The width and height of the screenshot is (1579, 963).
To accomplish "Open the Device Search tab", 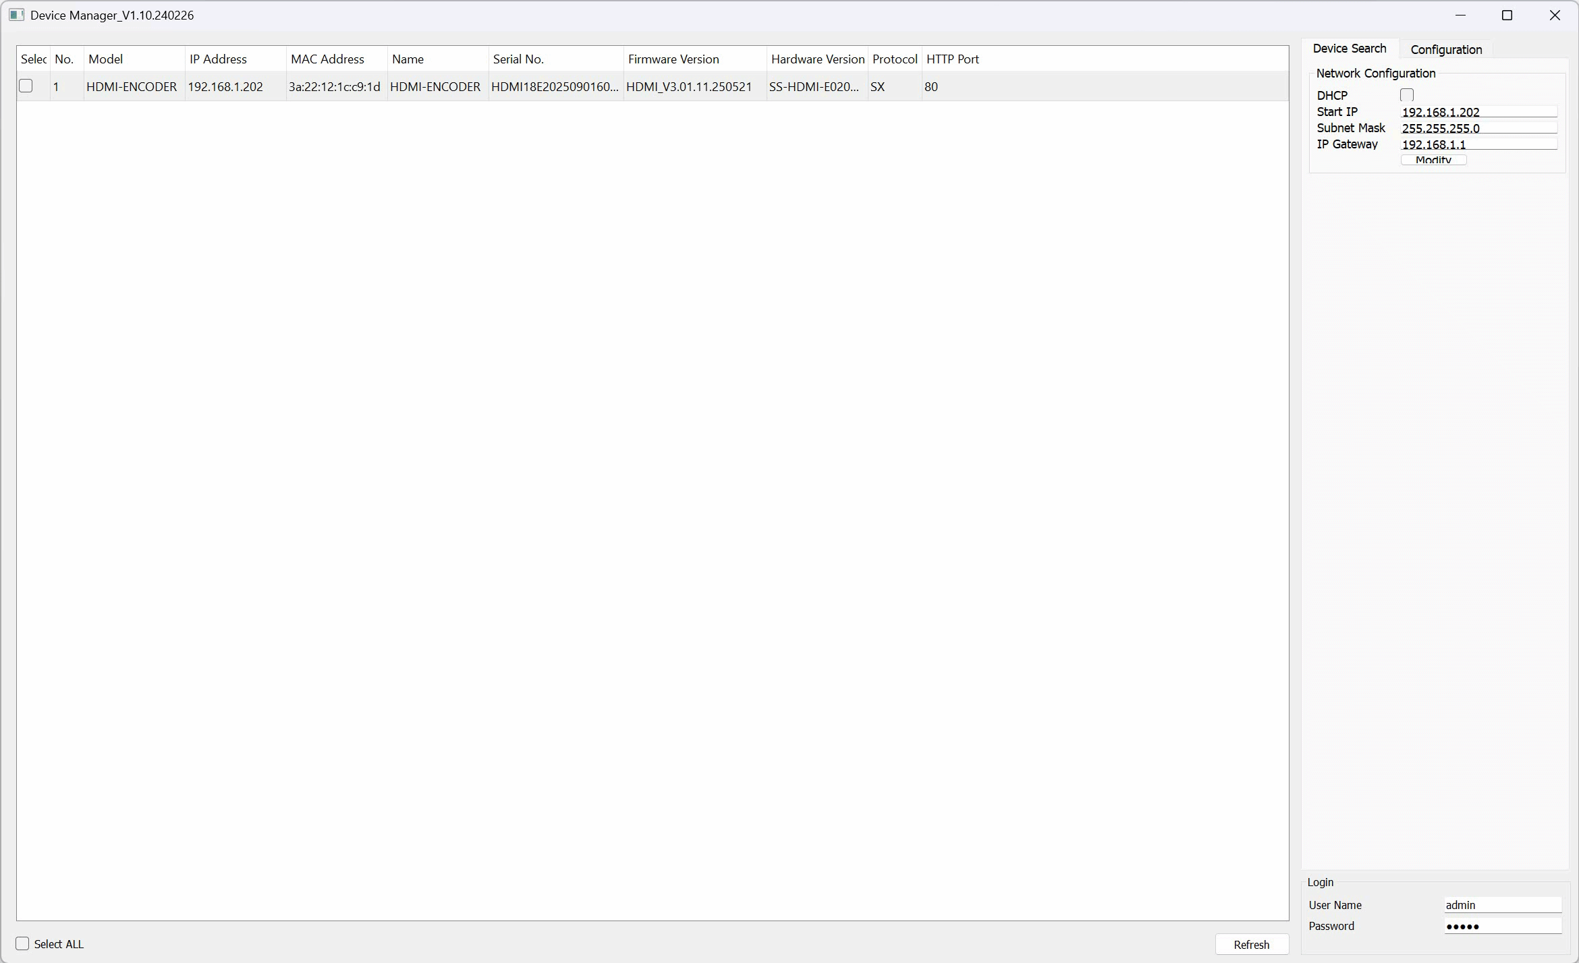I will click(x=1349, y=49).
